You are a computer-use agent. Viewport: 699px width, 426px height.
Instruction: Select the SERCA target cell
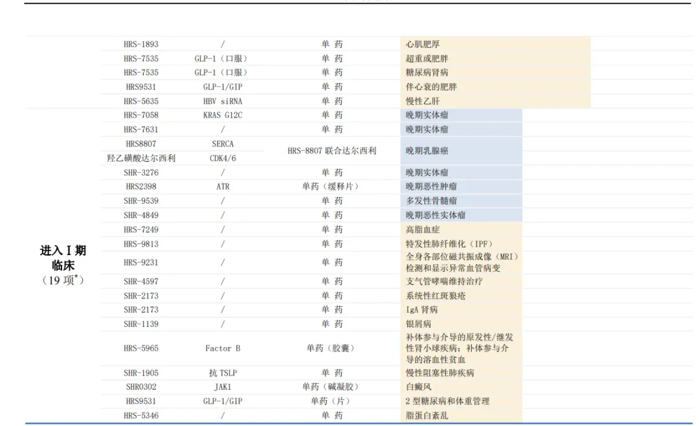(x=223, y=144)
